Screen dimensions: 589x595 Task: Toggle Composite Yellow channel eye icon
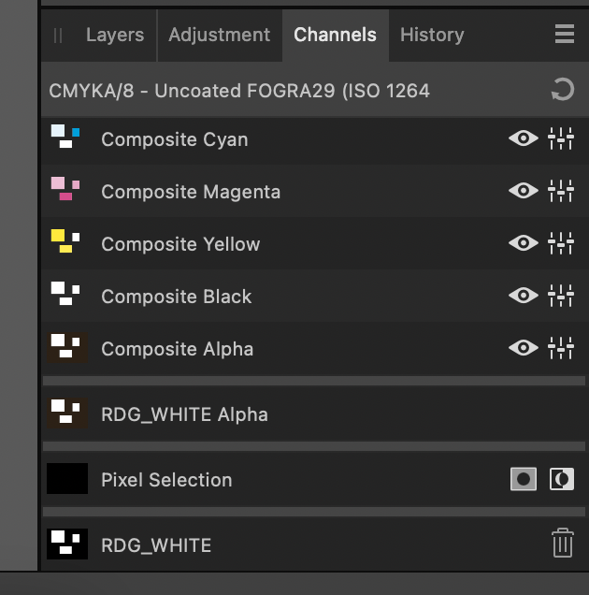coord(524,243)
